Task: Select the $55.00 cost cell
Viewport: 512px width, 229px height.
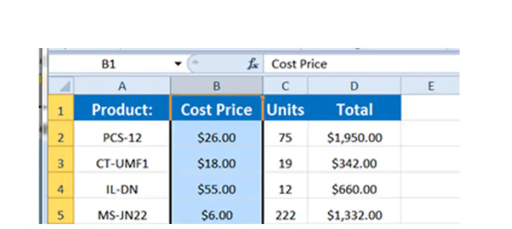Action: [x=217, y=185]
